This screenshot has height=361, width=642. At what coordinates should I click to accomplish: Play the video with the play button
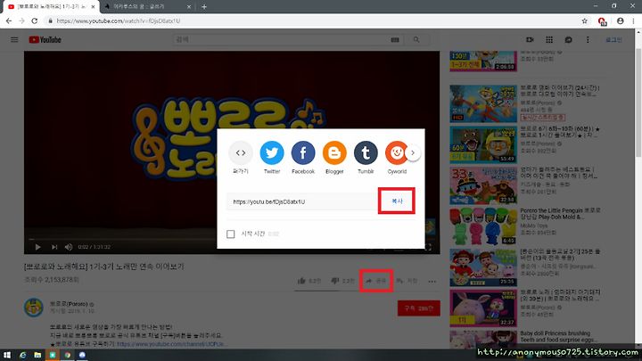37,247
